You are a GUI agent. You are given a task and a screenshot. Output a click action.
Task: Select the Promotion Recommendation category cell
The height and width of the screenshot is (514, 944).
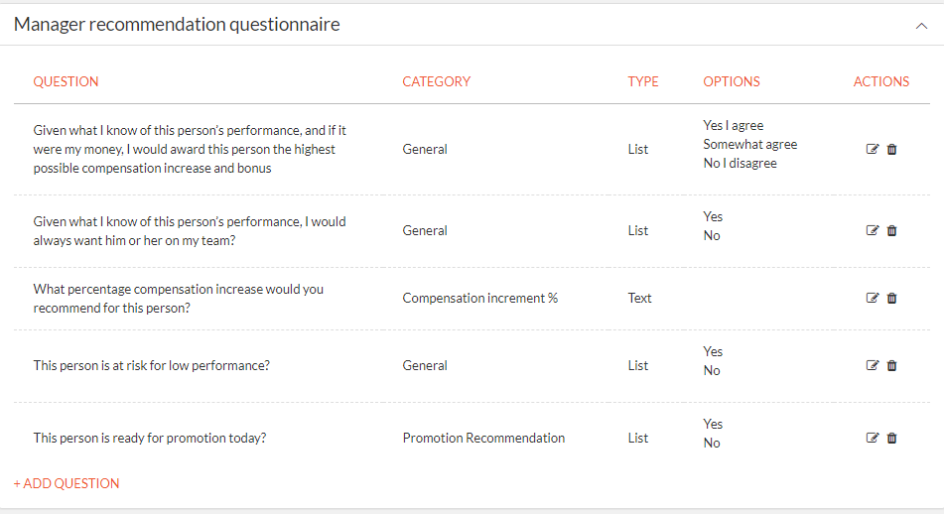point(483,438)
